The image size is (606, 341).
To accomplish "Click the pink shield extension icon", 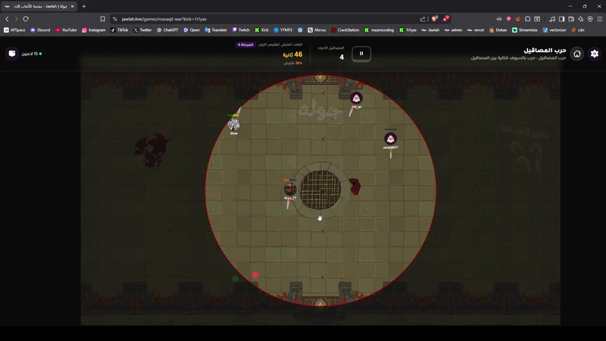I will (x=508, y=19).
